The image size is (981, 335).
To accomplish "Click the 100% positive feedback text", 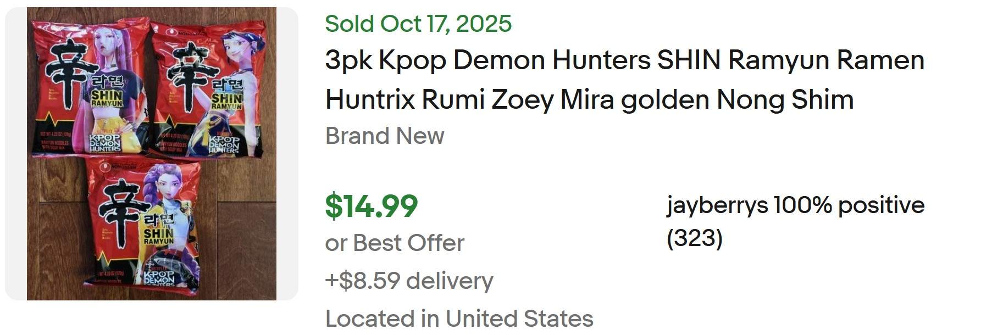I will (x=849, y=205).
